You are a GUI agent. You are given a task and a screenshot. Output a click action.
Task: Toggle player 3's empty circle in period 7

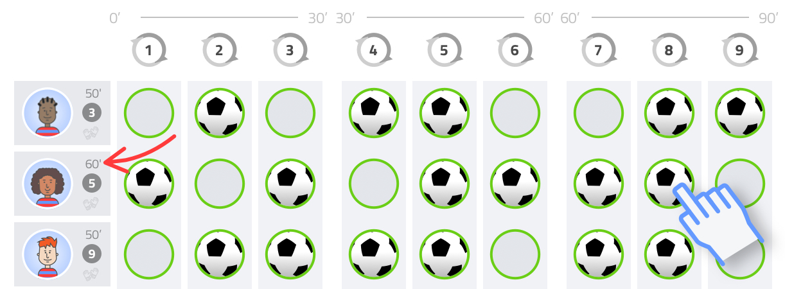pyautogui.click(x=599, y=113)
